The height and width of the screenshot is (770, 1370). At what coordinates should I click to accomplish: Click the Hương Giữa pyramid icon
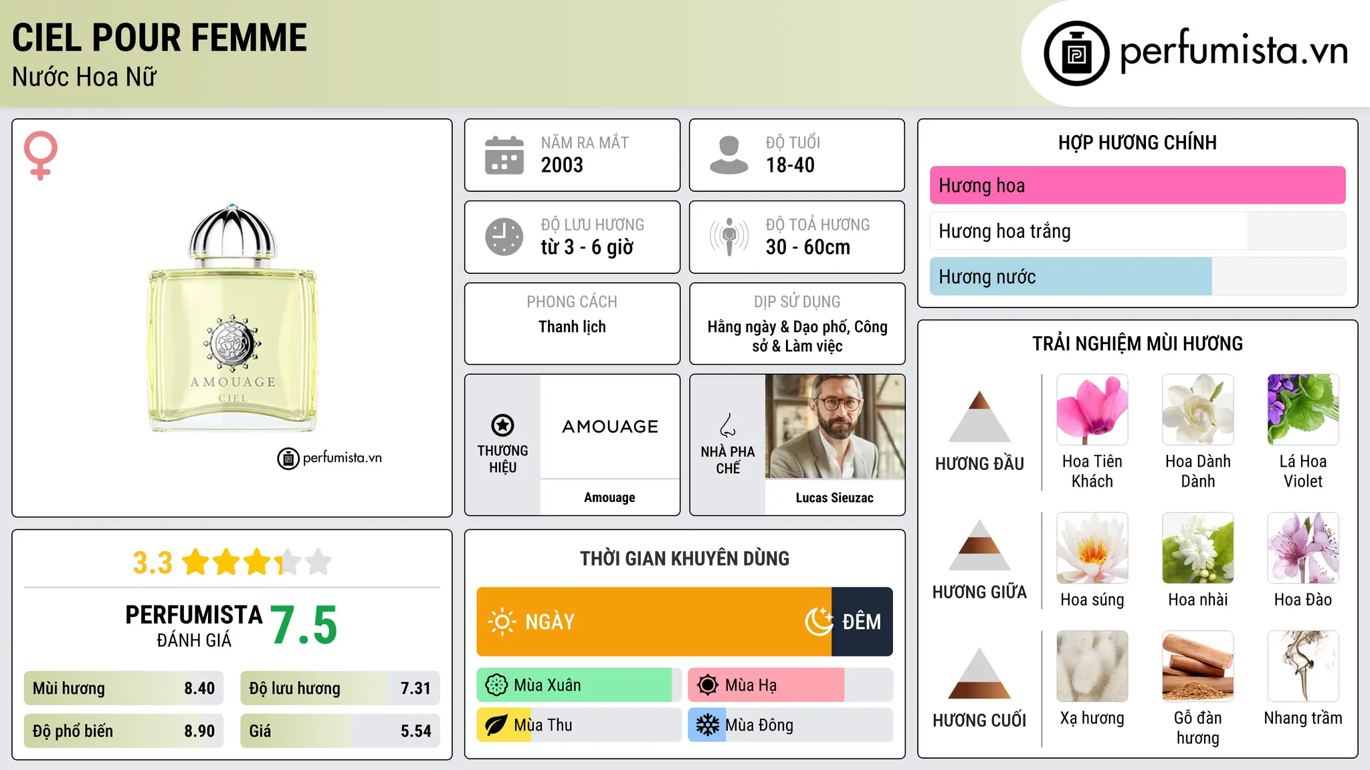979,545
